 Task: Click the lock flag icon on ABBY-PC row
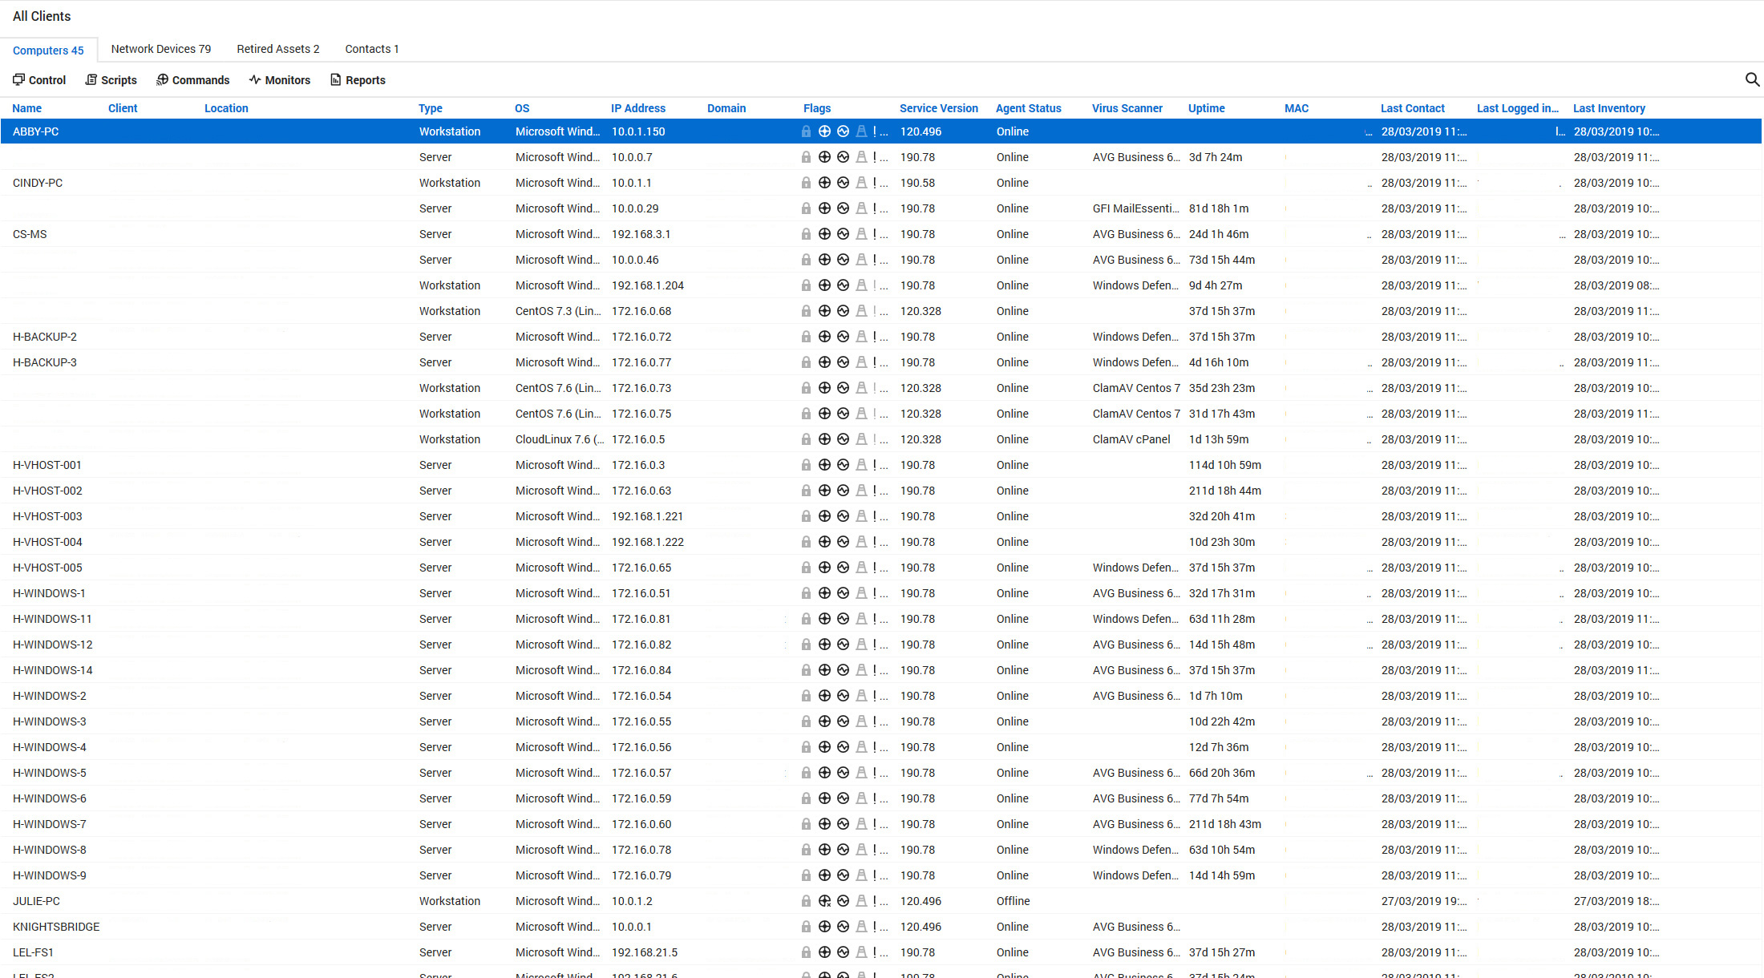coord(806,131)
